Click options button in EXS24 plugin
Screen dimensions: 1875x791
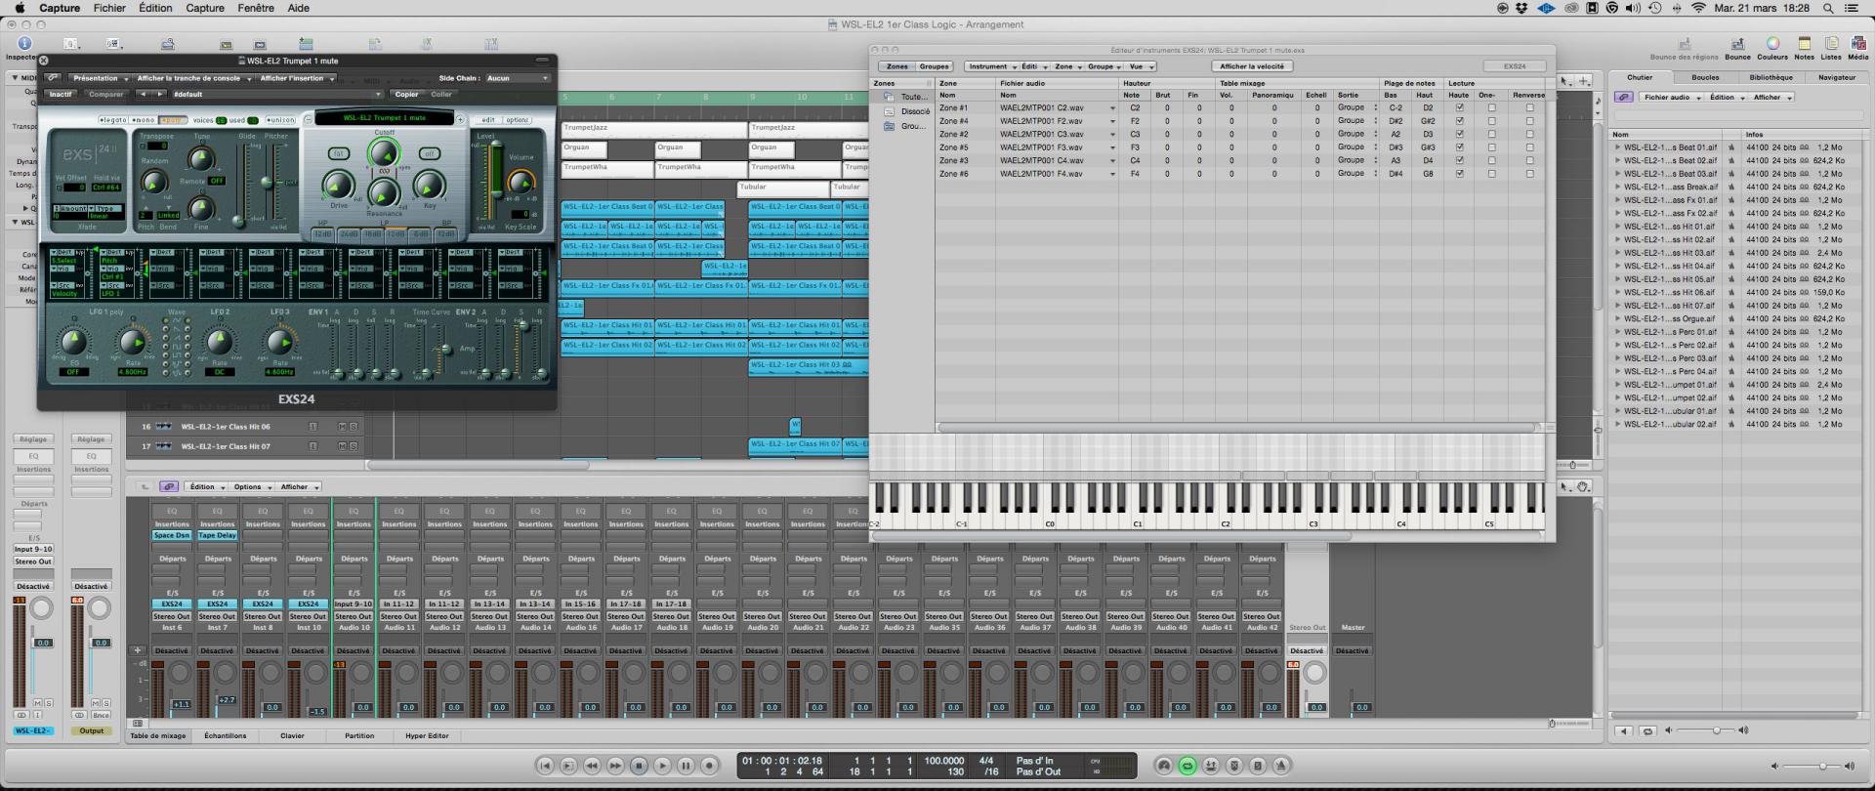click(517, 120)
